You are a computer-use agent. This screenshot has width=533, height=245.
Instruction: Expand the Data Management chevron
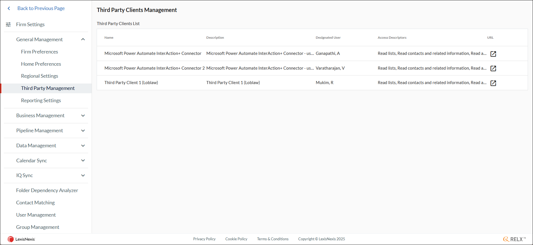(x=83, y=146)
